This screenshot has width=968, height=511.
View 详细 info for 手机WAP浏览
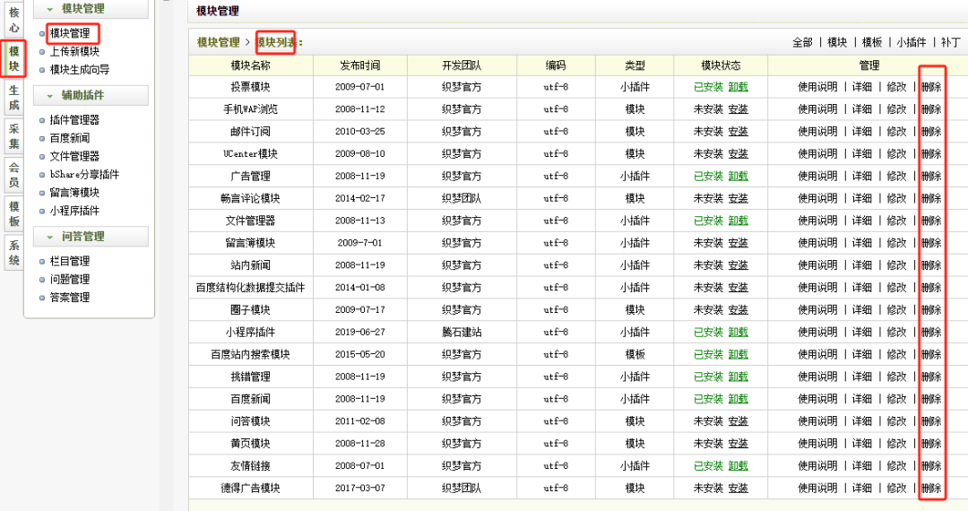pyautogui.click(x=862, y=109)
